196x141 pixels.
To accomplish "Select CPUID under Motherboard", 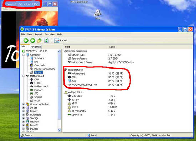I will pos(38,83).
